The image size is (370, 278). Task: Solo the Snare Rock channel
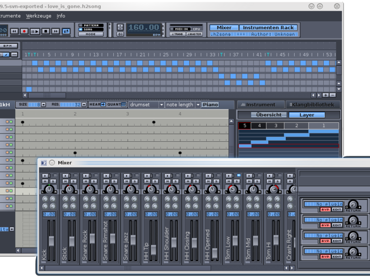[x=95, y=181]
